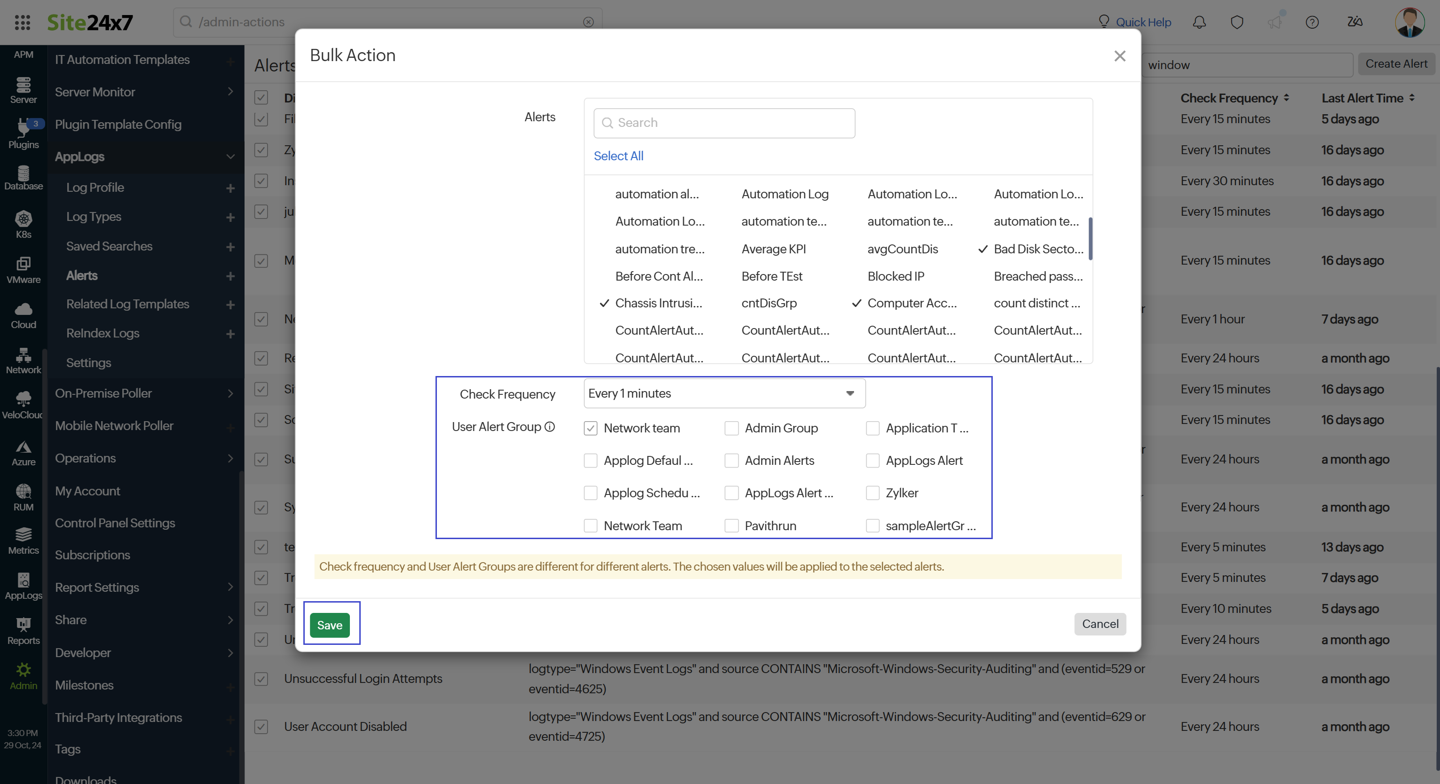Enable the Admin Group checkbox
The height and width of the screenshot is (784, 1440).
[x=732, y=428]
